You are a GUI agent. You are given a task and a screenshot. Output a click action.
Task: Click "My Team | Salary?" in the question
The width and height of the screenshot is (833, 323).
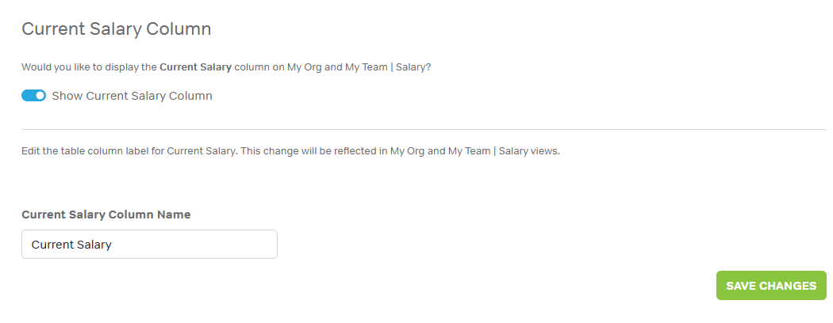click(x=388, y=67)
